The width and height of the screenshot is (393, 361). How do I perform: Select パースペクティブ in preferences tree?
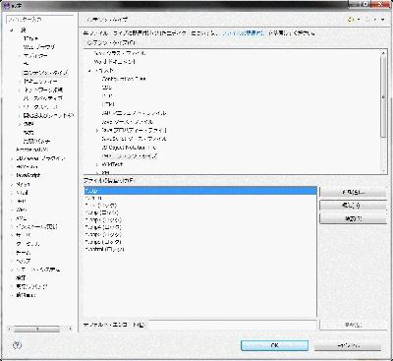pos(42,98)
